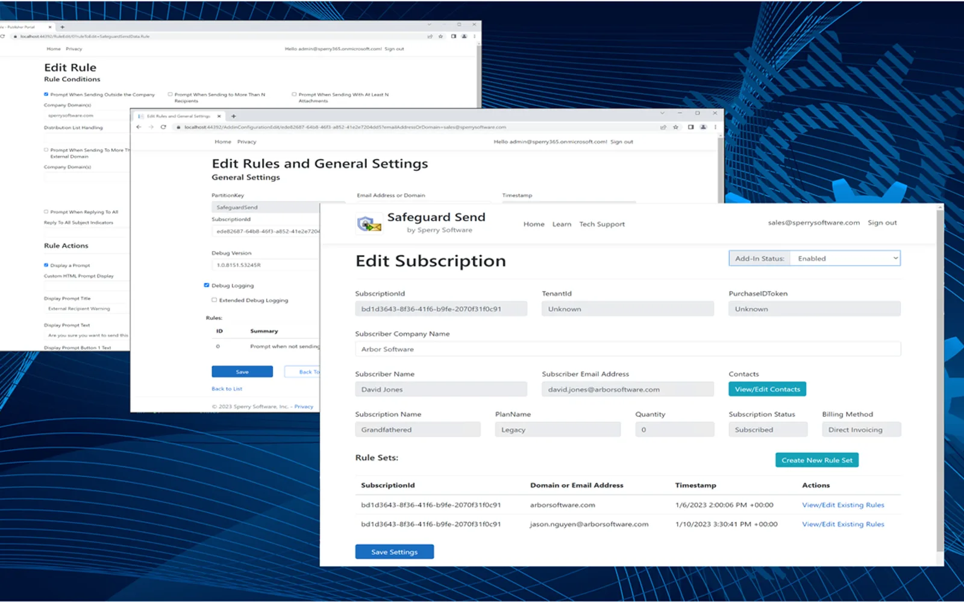Screen dimensions: 964x602
Task: Open Learn in Safeguard Send navigation
Action: [x=562, y=224]
